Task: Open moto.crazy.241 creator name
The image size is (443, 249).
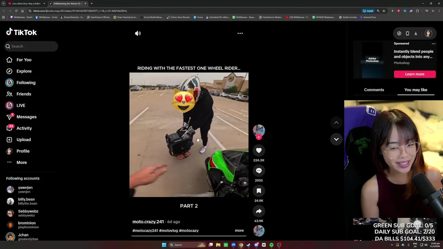Action: (x=148, y=222)
